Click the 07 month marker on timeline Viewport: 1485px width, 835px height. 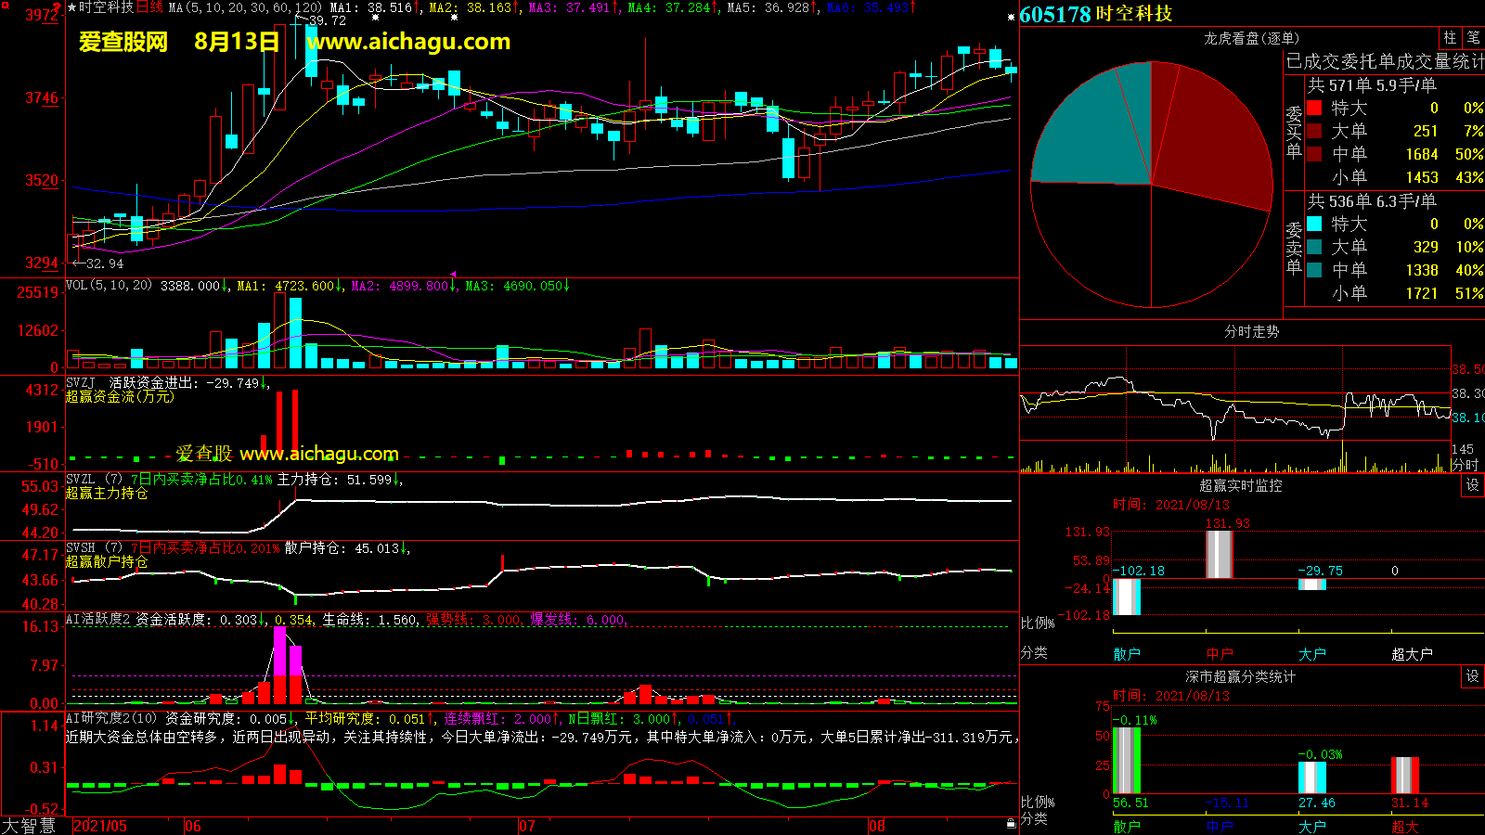coord(527,826)
